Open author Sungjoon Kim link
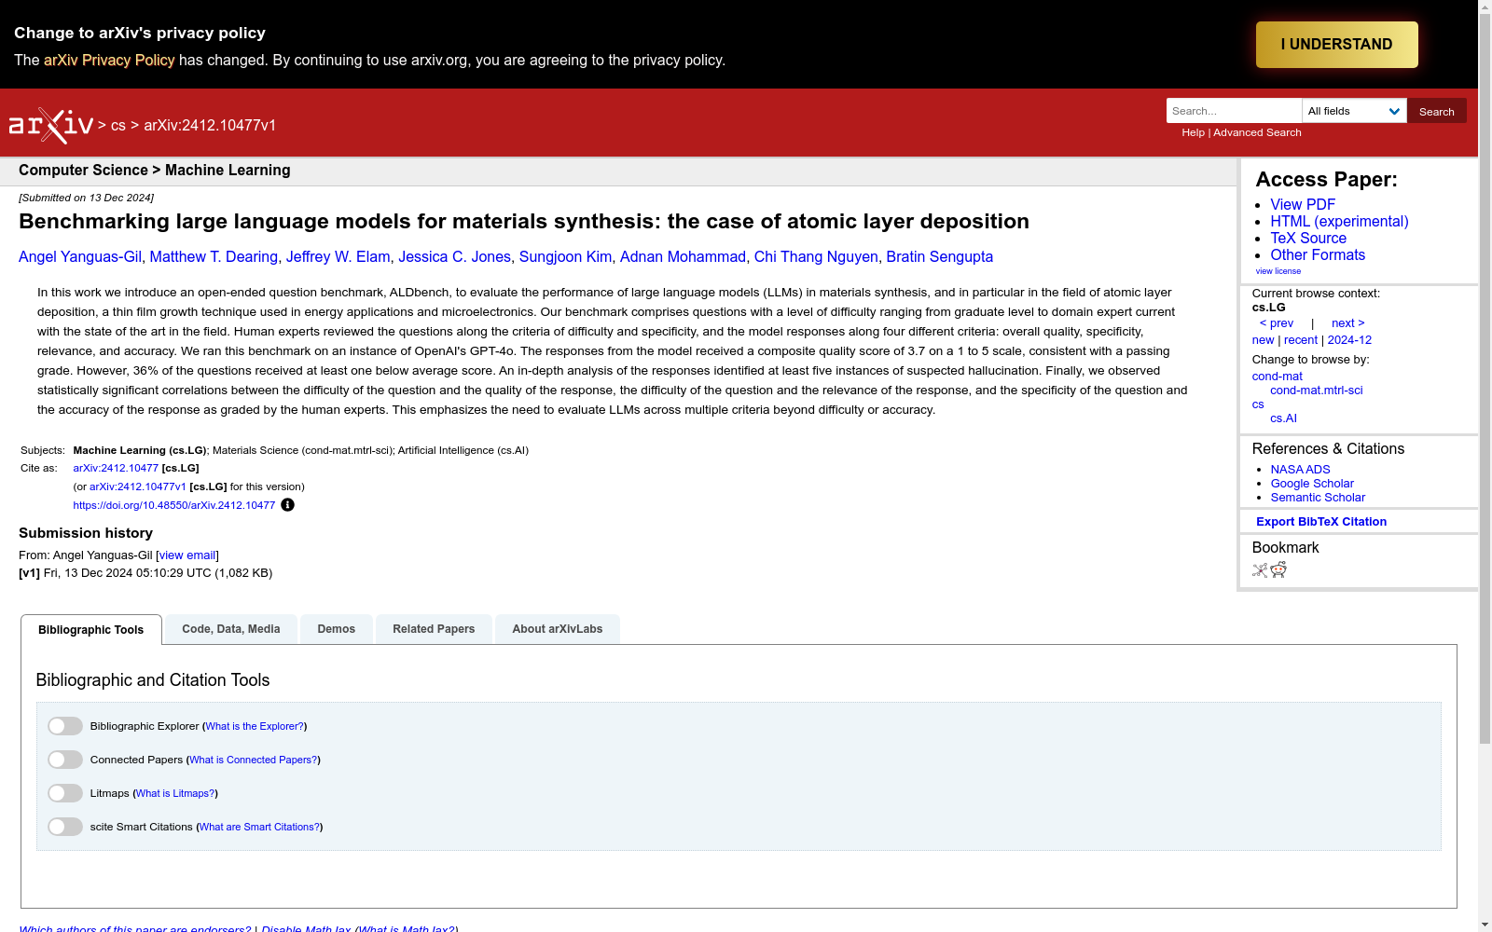The image size is (1492, 932). [566, 257]
